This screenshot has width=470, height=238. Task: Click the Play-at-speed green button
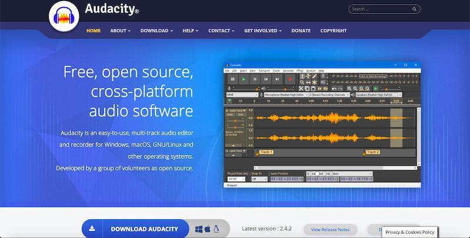coord(376,89)
